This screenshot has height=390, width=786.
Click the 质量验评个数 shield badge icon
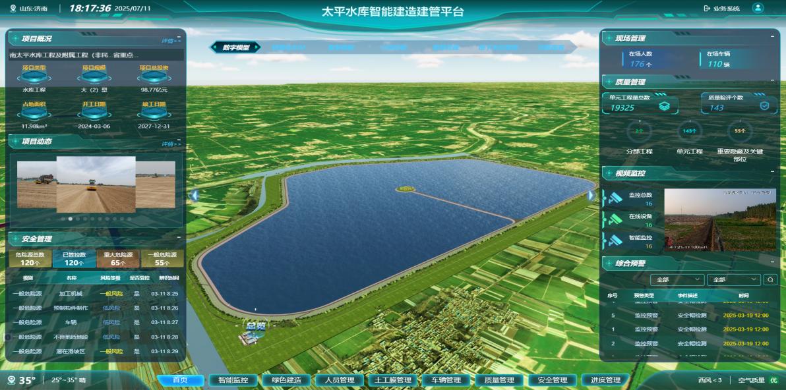[763, 106]
